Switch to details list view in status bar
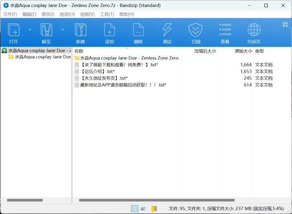 (x=135, y=209)
